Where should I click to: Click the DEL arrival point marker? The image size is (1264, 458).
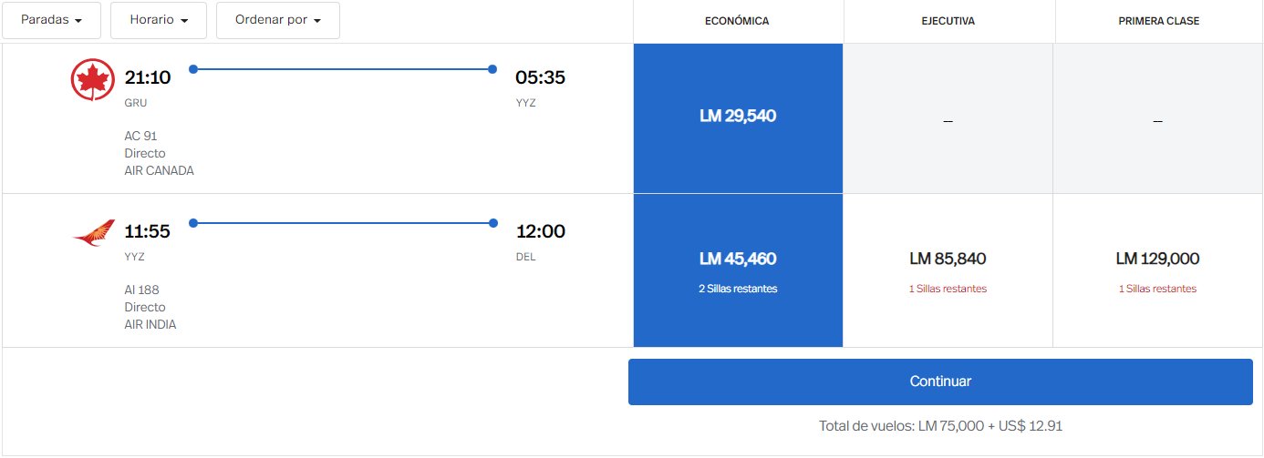pos(493,223)
